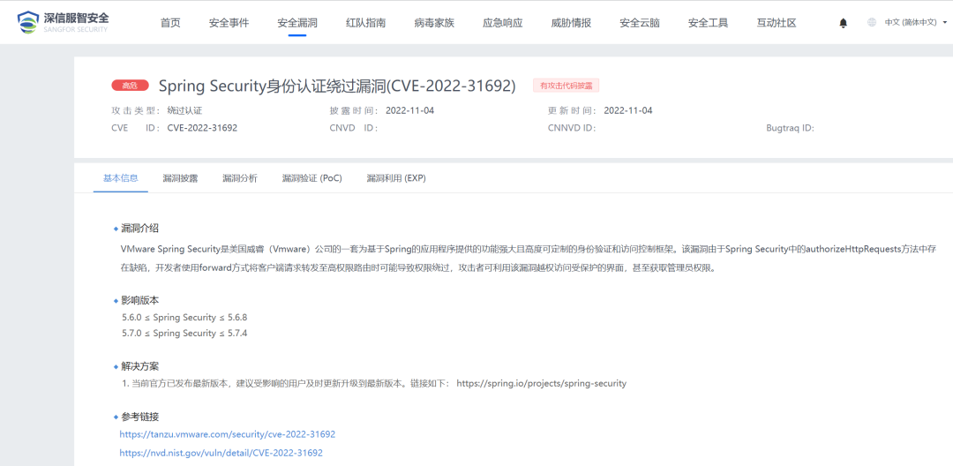Switch to the 漏洞利用 (EXP) tab
The width and height of the screenshot is (953, 466).
tap(396, 178)
